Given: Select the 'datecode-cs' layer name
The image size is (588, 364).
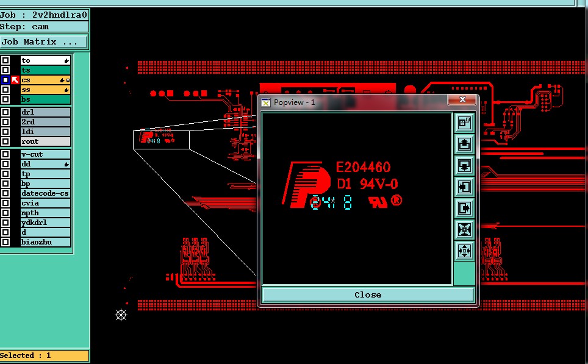Looking at the screenshot, I should [x=45, y=193].
